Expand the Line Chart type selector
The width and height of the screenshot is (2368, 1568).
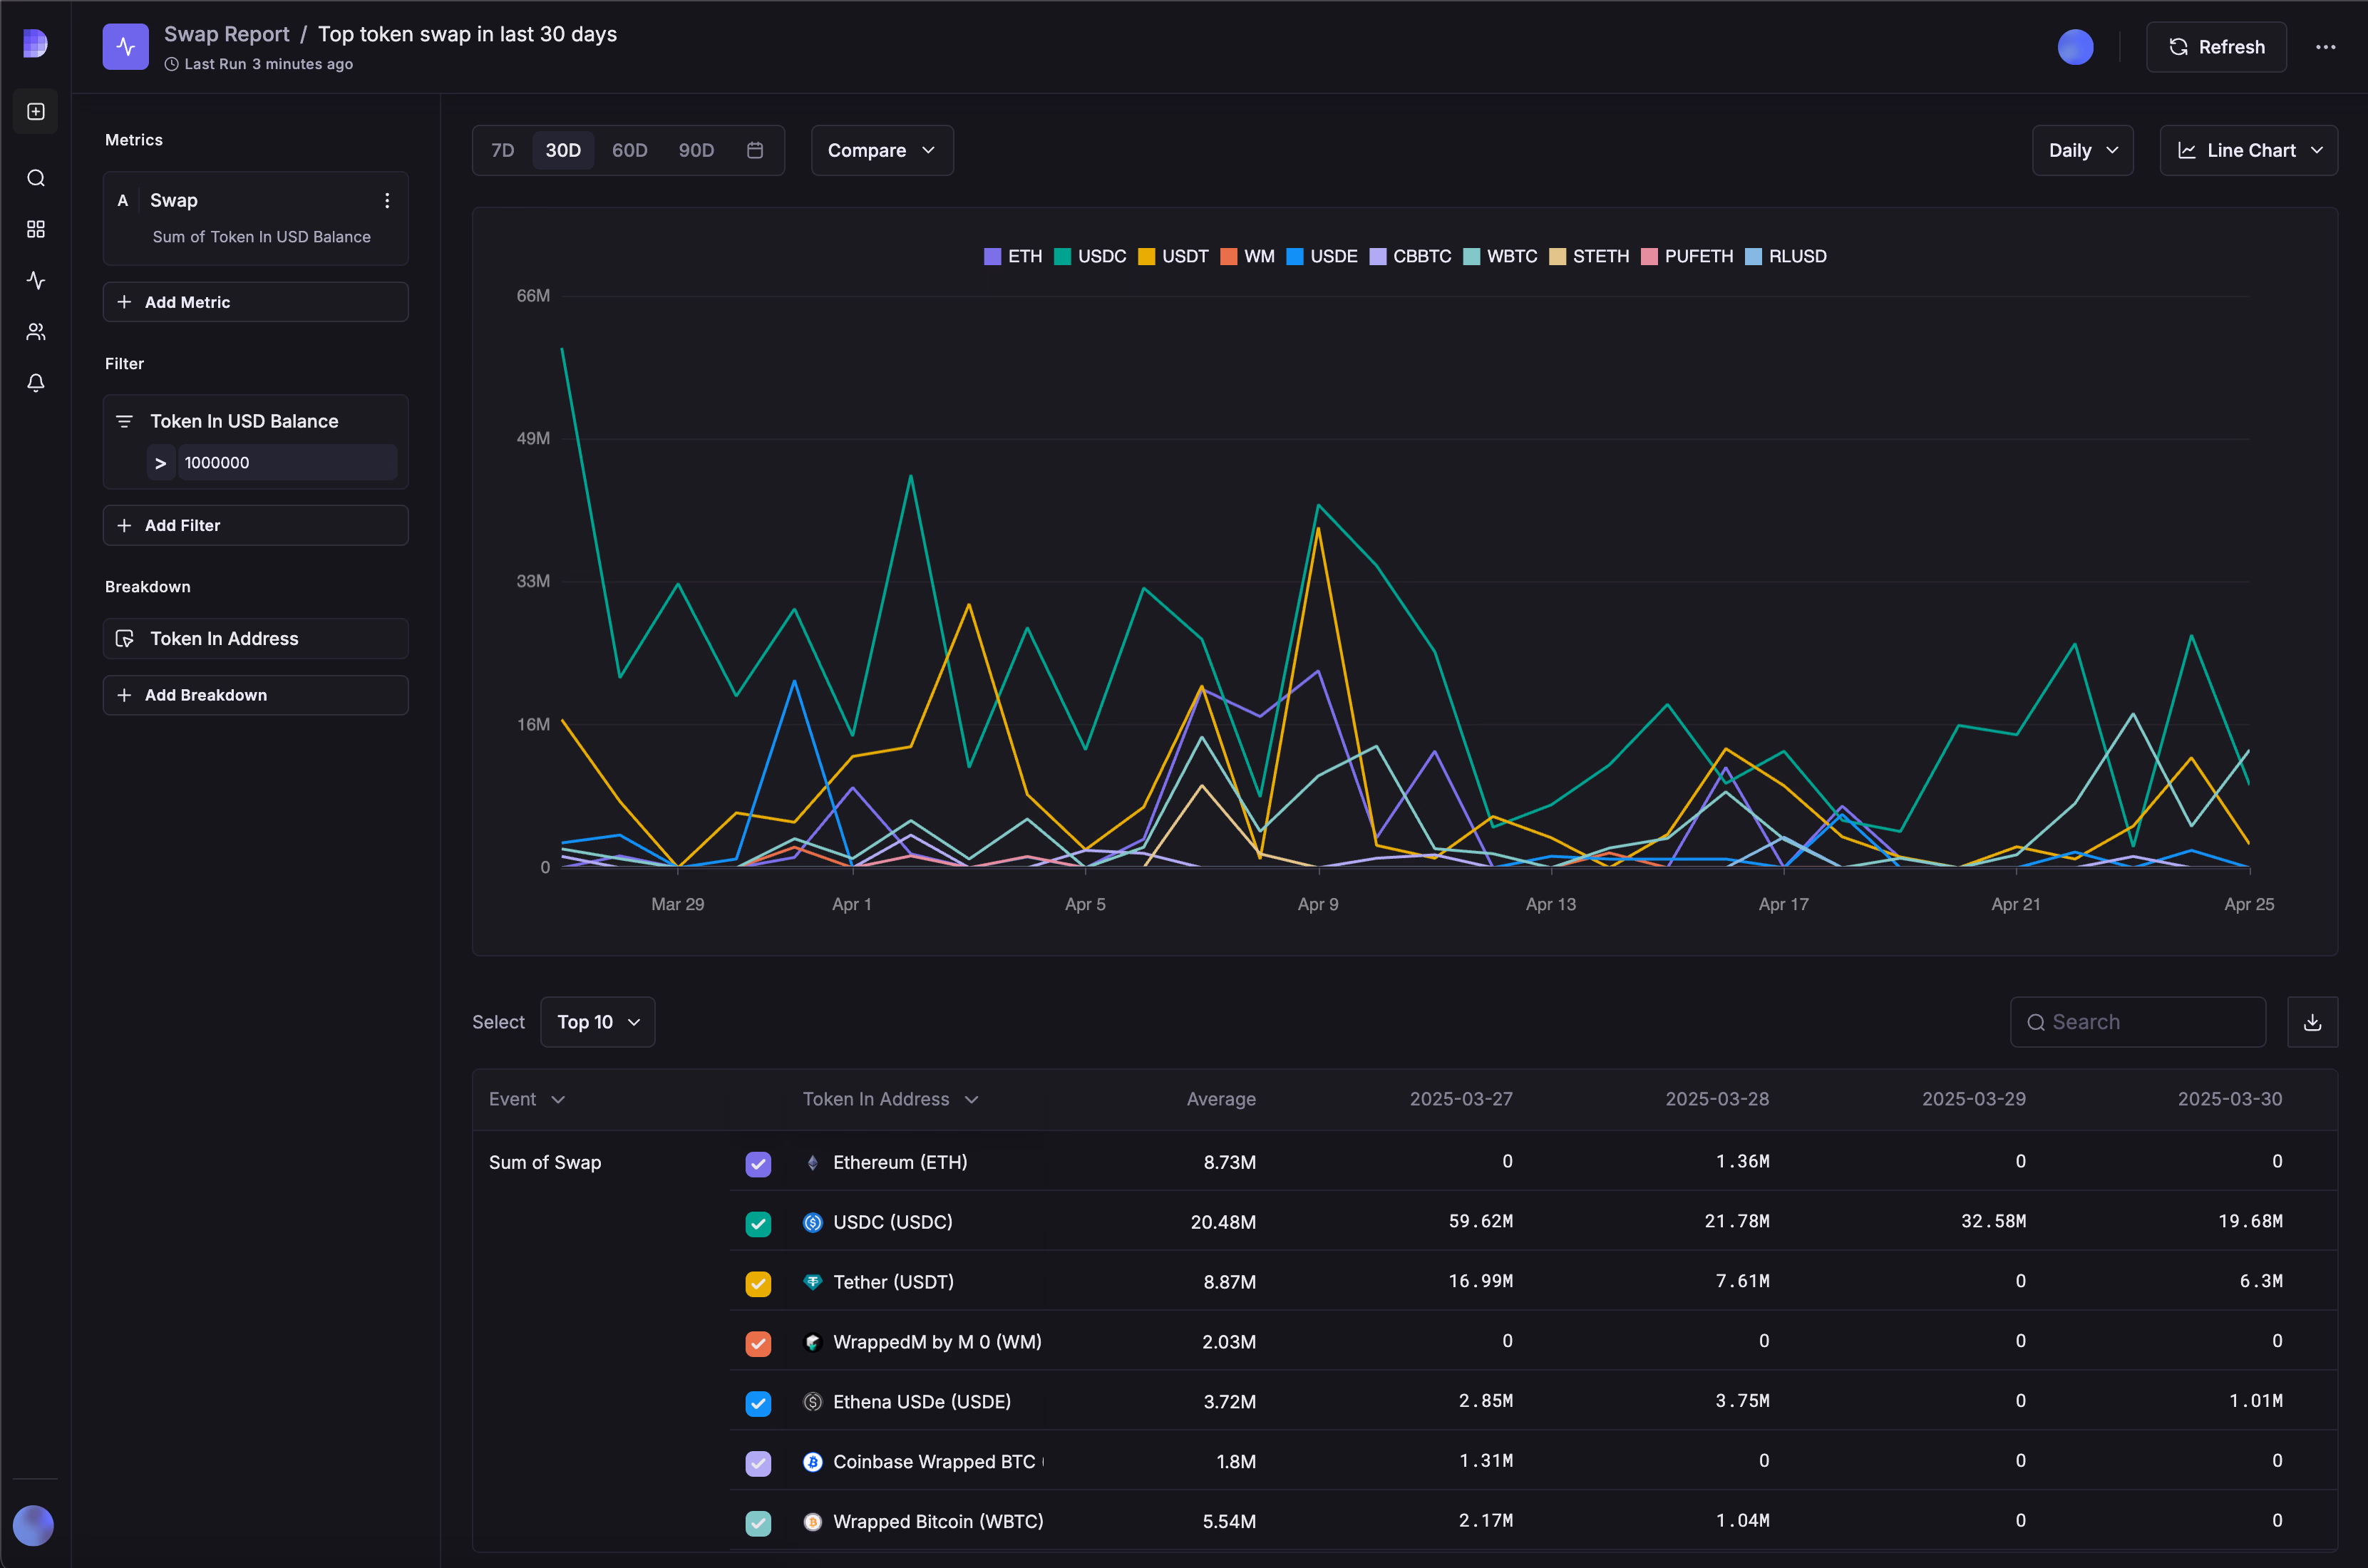2249,150
